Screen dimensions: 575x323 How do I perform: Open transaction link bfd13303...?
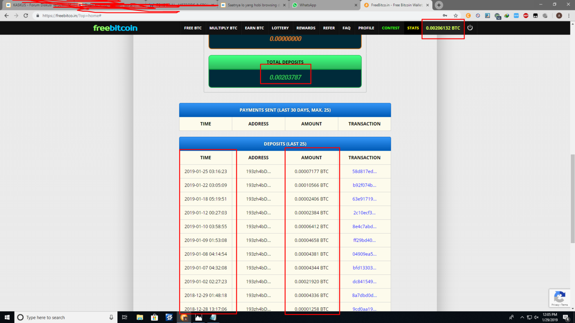point(364,268)
